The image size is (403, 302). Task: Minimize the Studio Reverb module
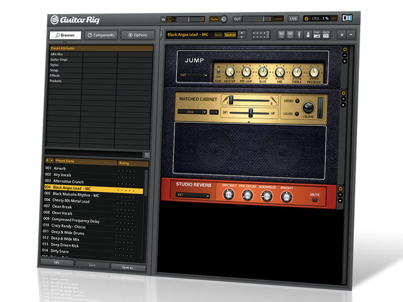[x=340, y=195]
